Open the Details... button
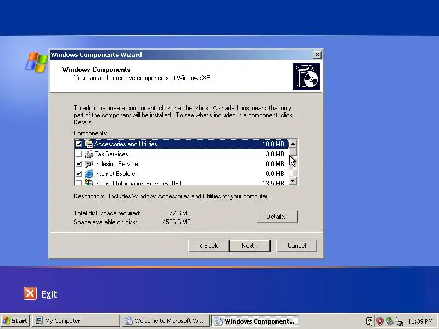Viewport: 439px width, 329px height. [x=277, y=217]
